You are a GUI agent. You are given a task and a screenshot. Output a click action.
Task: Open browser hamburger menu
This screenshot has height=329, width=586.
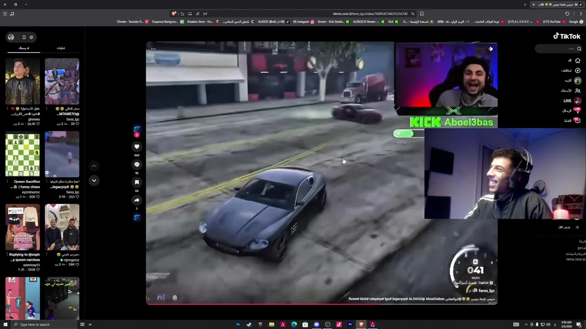(x=5, y=14)
